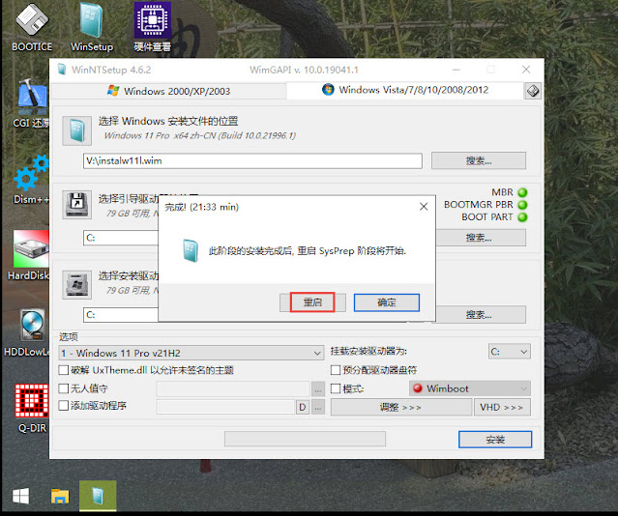Toggle the 添加驱动程序 checkbox
The image size is (618, 516).
pyautogui.click(x=63, y=405)
